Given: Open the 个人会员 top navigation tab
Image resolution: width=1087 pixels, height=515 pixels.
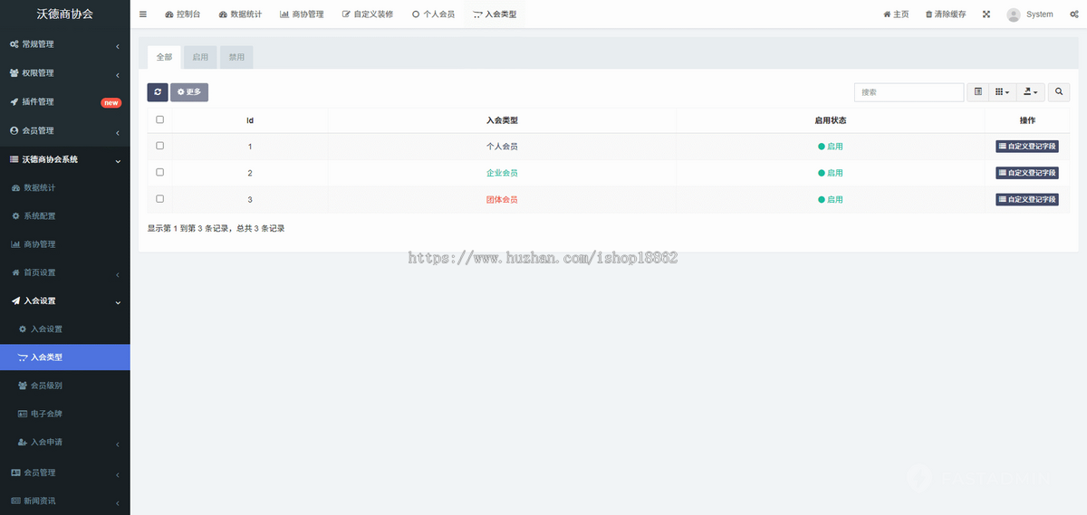Looking at the screenshot, I should tap(433, 14).
